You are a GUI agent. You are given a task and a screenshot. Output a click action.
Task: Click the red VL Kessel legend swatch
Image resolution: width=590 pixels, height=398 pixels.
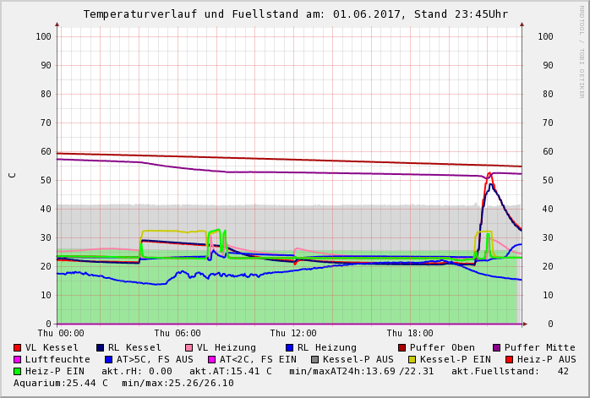(x=18, y=348)
